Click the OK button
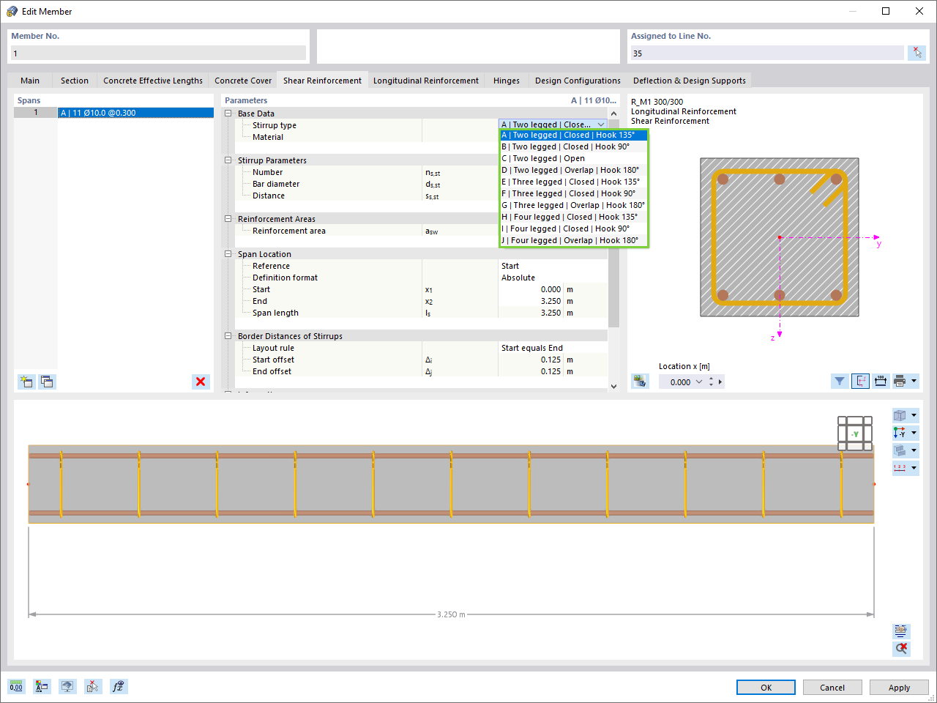Screen dimensions: 937x703 tap(766, 688)
